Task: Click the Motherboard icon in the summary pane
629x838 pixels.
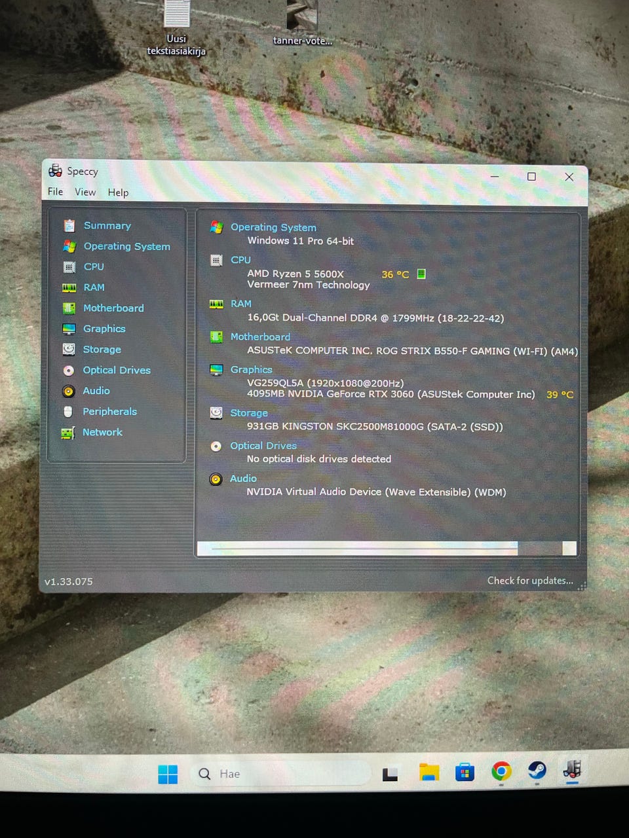Action: (216, 337)
